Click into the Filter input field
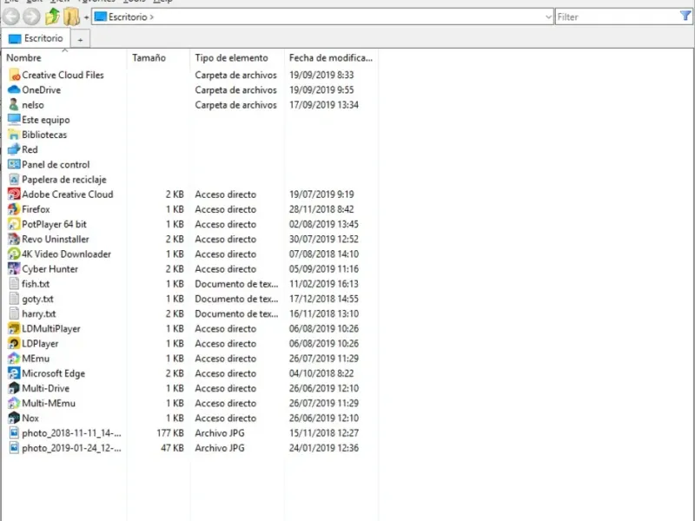 (617, 16)
